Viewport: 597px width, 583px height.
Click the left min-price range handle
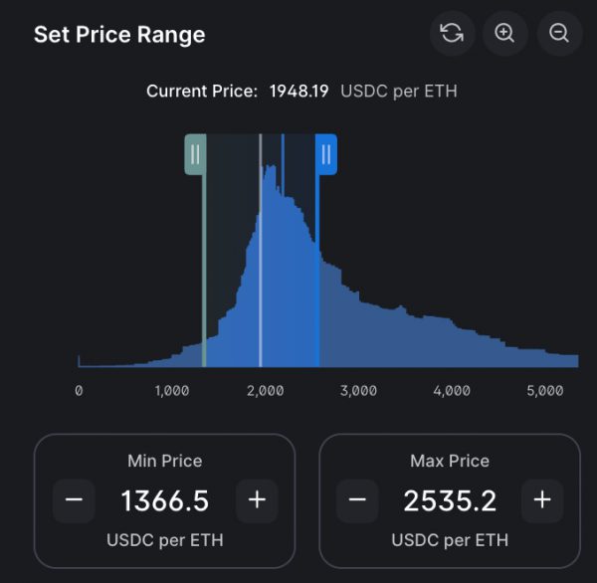click(196, 154)
